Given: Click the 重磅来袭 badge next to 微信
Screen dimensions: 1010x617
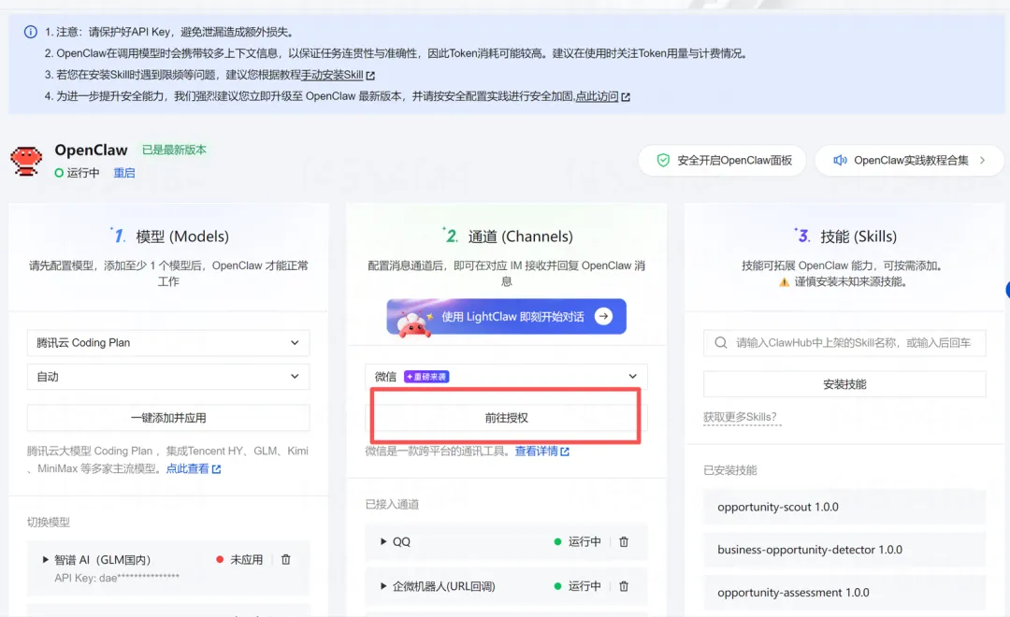Looking at the screenshot, I should pos(426,377).
